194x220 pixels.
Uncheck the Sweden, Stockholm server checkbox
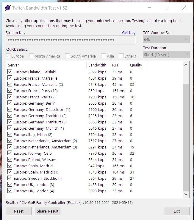coord(10,178)
